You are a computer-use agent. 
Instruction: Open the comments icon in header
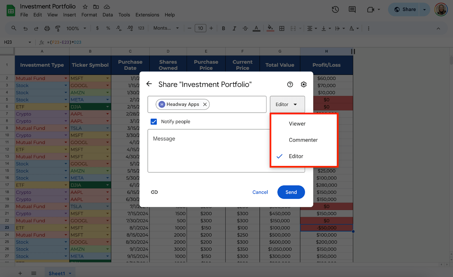(352, 10)
